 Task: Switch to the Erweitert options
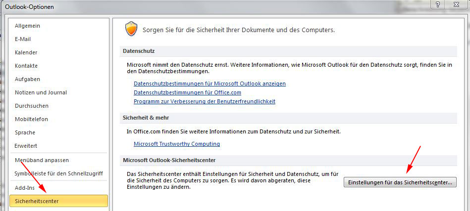[x=26, y=146]
